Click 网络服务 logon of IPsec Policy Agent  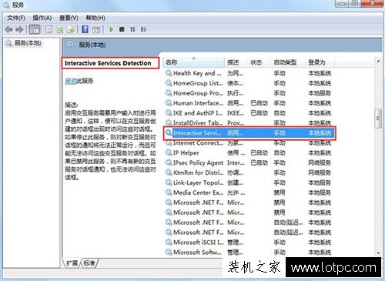tap(320, 162)
